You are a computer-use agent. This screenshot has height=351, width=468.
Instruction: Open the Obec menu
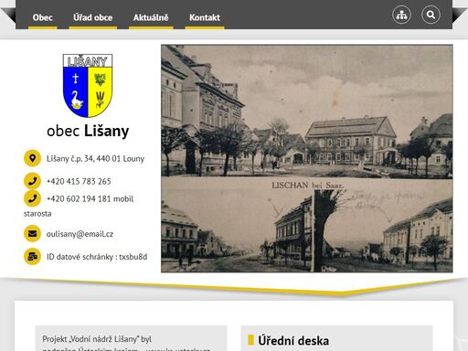(43, 17)
